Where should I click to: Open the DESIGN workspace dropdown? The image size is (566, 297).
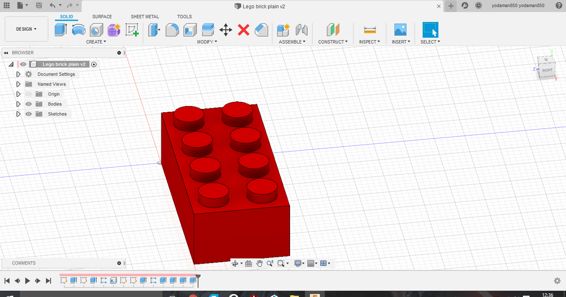coord(26,29)
